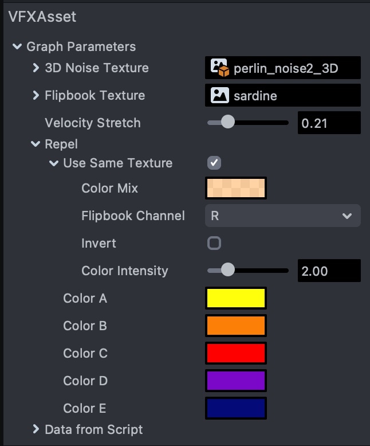Expand the 3D Noise Texture property
The image size is (370, 446).
point(36,68)
